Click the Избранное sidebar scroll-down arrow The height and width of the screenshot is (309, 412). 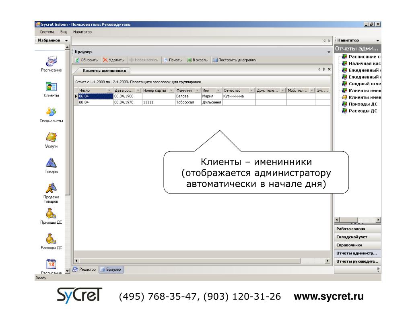click(x=67, y=271)
